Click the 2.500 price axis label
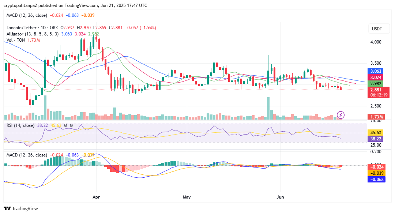The width and height of the screenshot is (395, 215). pyautogui.click(x=376, y=106)
